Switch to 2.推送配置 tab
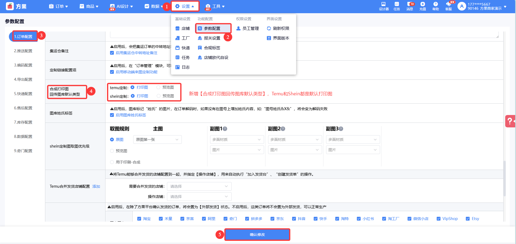 (x=23, y=51)
